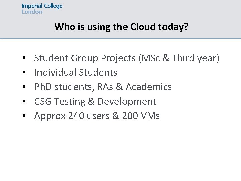Screen dimensions: 241x181
Task: Click the bullet point before 'Approx 240 users'
Action: (x=24, y=115)
